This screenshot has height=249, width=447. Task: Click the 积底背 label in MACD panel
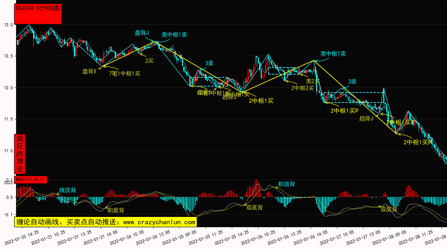tap(116, 210)
